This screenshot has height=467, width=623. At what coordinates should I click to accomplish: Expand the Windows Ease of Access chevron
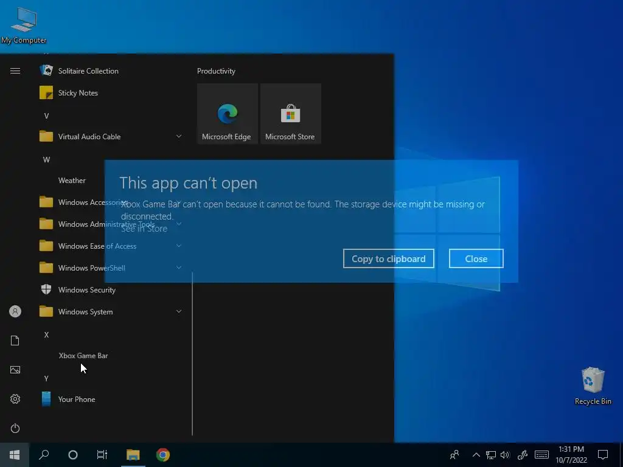[179, 246]
